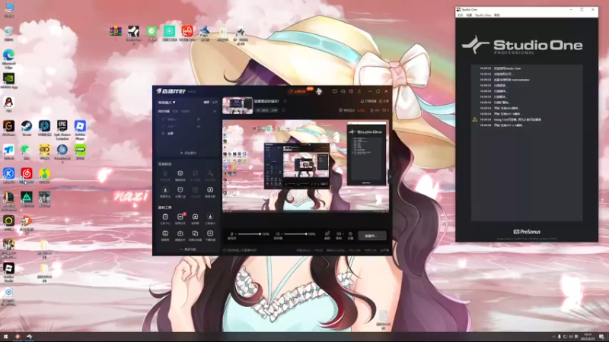Screen dimensions: 609x342
Task: Tick the checkbox on the third source row
Action: (x=163, y=134)
